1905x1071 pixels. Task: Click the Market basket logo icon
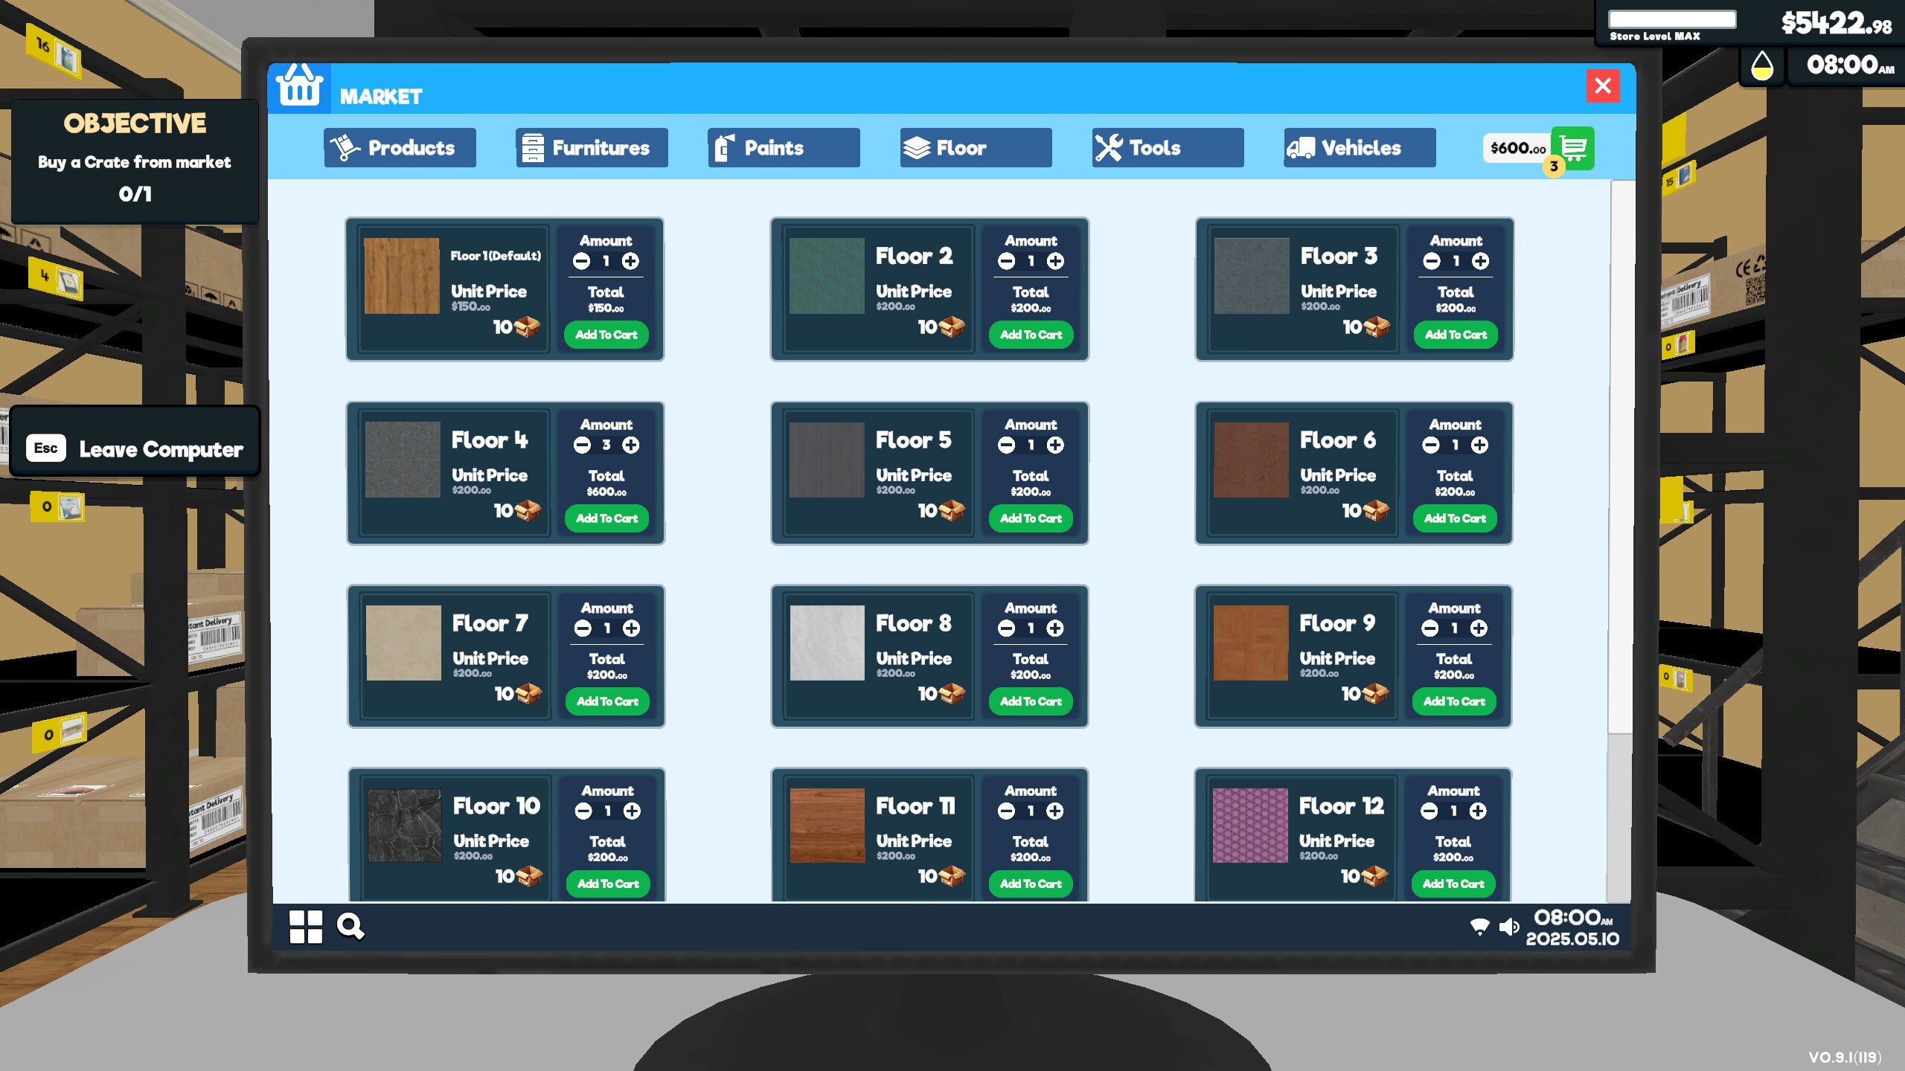(x=299, y=87)
